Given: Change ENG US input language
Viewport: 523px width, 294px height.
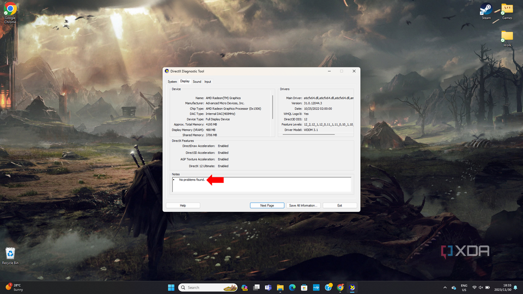Looking at the screenshot, I should pyautogui.click(x=464, y=287).
